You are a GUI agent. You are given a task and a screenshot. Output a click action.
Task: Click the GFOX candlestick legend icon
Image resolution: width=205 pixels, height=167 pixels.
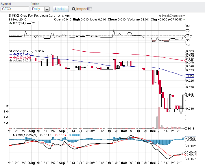pyautogui.click(x=11, y=51)
